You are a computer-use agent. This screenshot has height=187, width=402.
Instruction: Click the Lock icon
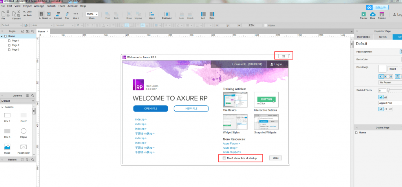181,14
